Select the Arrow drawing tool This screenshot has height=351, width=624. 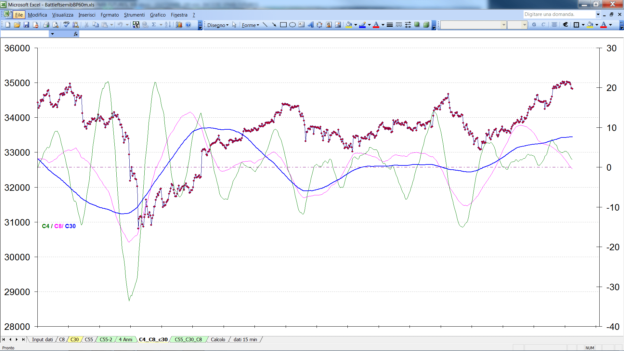point(274,25)
